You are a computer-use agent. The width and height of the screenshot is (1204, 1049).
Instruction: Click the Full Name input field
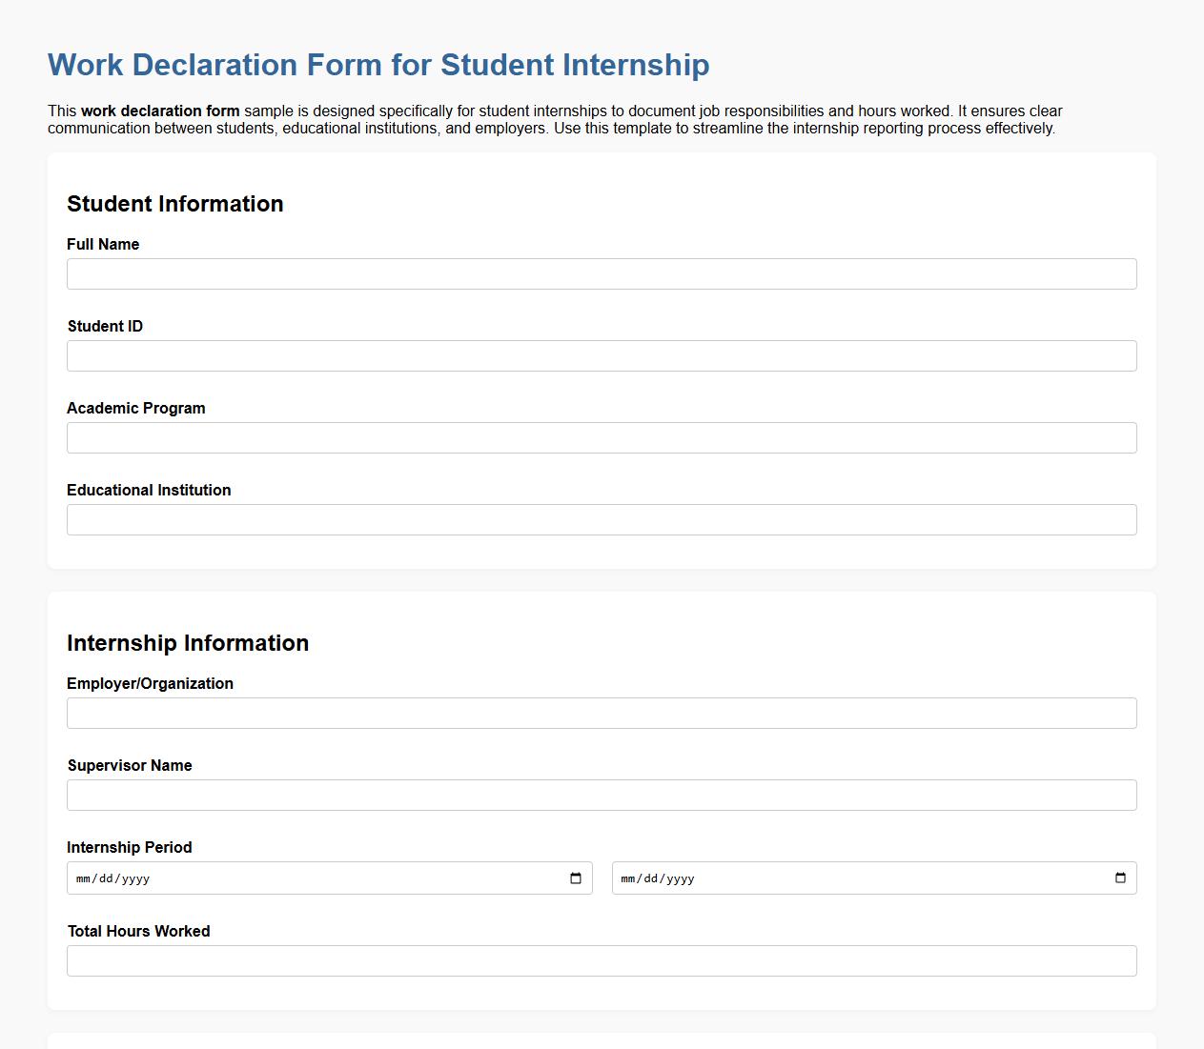click(602, 273)
